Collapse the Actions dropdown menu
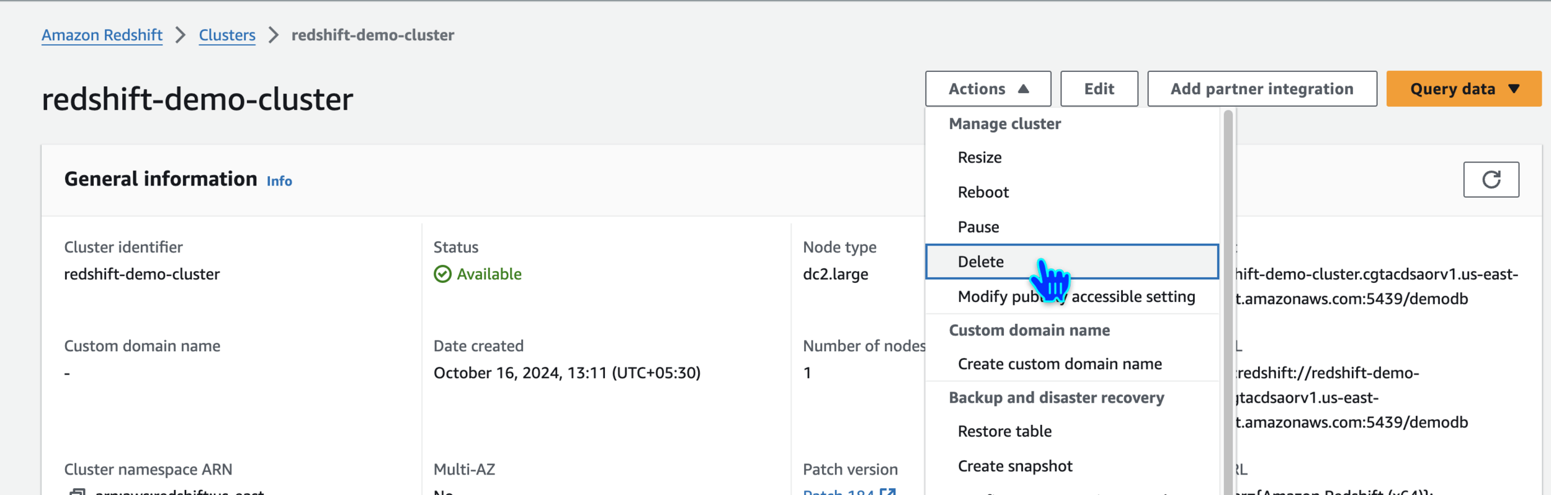The height and width of the screenshot is (495, 1551). [988, 89]
